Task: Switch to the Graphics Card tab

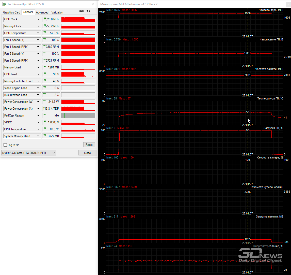Action: point(11,12)
